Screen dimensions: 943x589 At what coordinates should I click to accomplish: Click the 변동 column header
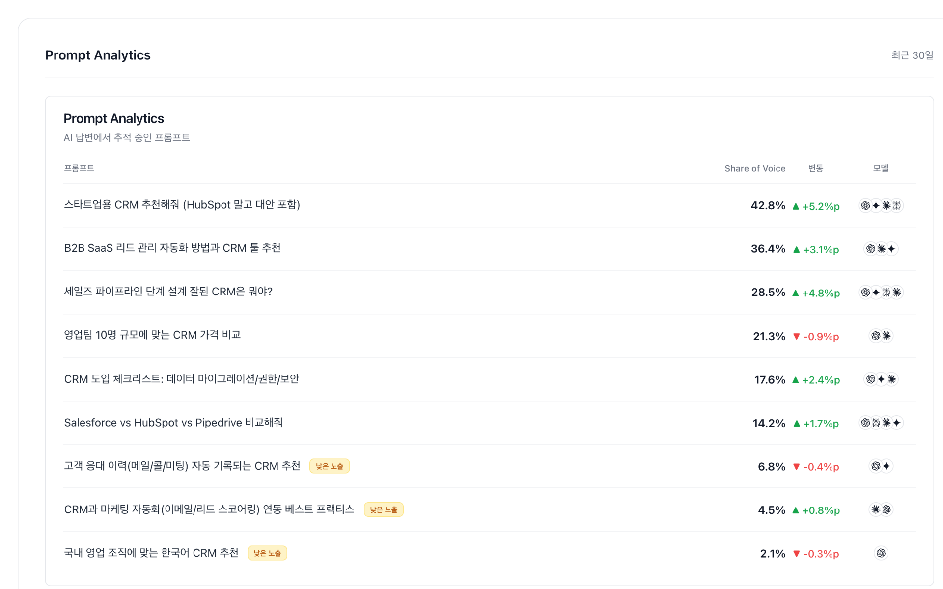coord(815,168)
